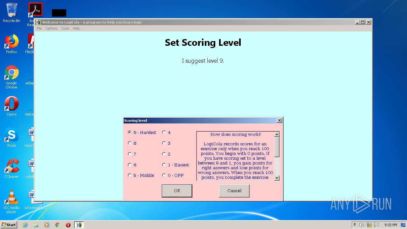The image size is (407, 229).
Task: Open the Windows Start menu
Action: pos(9,225)
